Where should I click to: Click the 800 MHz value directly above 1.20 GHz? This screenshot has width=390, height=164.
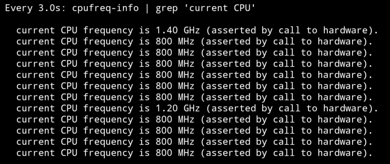point(175,98)
